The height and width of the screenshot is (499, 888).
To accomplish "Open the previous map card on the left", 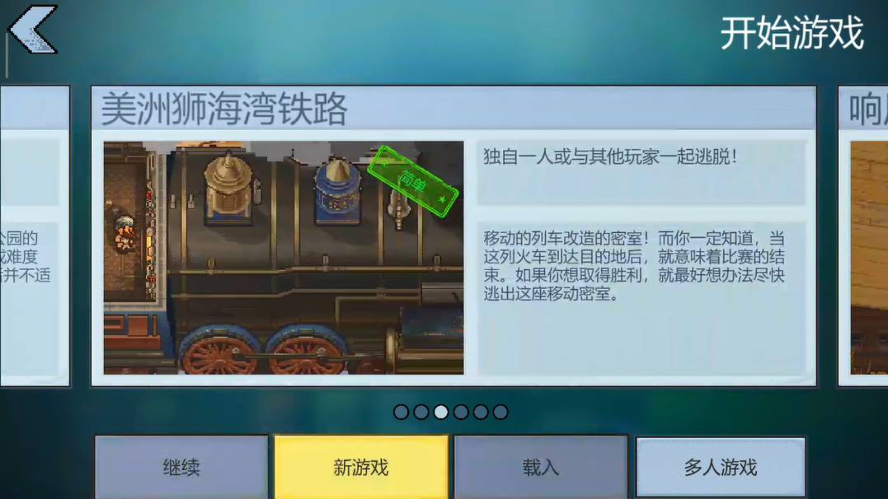I will (35, 236).
